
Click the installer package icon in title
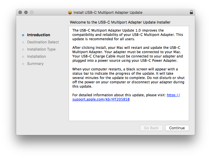pyautogui.click(x=70, y=12)
